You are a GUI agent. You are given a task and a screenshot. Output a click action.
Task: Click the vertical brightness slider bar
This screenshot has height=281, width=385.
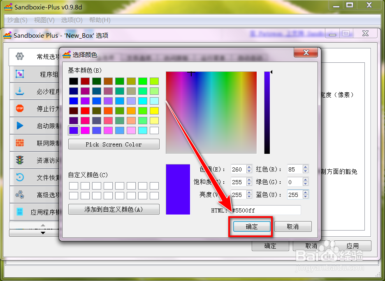(267, 112)
